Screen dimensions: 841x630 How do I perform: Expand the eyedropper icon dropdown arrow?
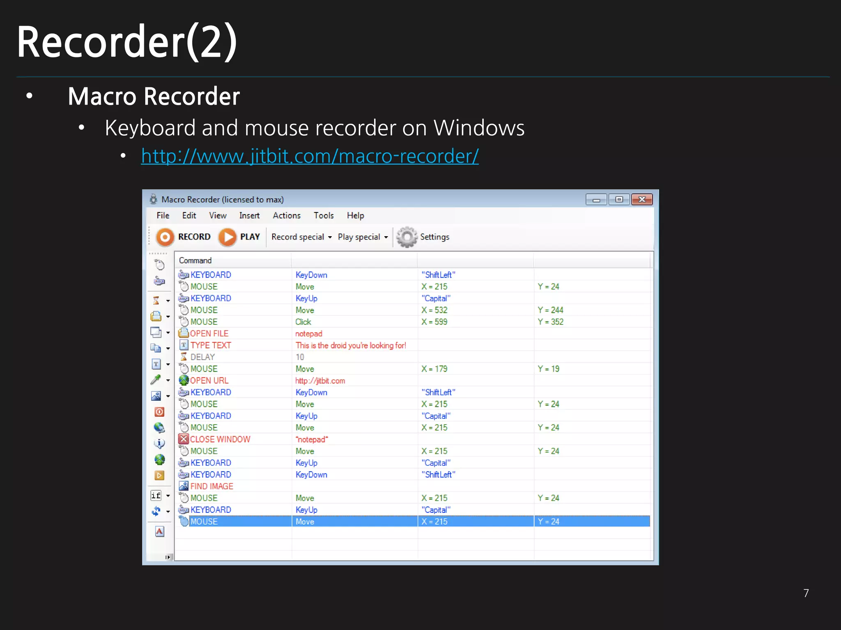168,380
